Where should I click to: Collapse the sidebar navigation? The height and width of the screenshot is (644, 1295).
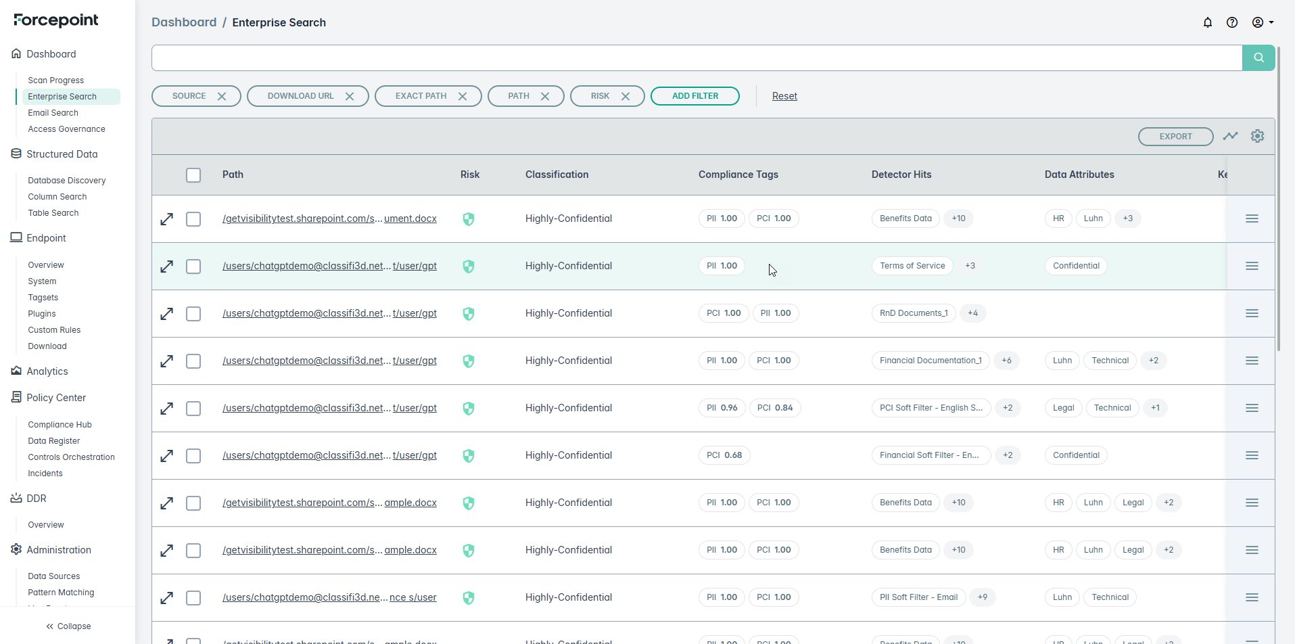[68, 626]
